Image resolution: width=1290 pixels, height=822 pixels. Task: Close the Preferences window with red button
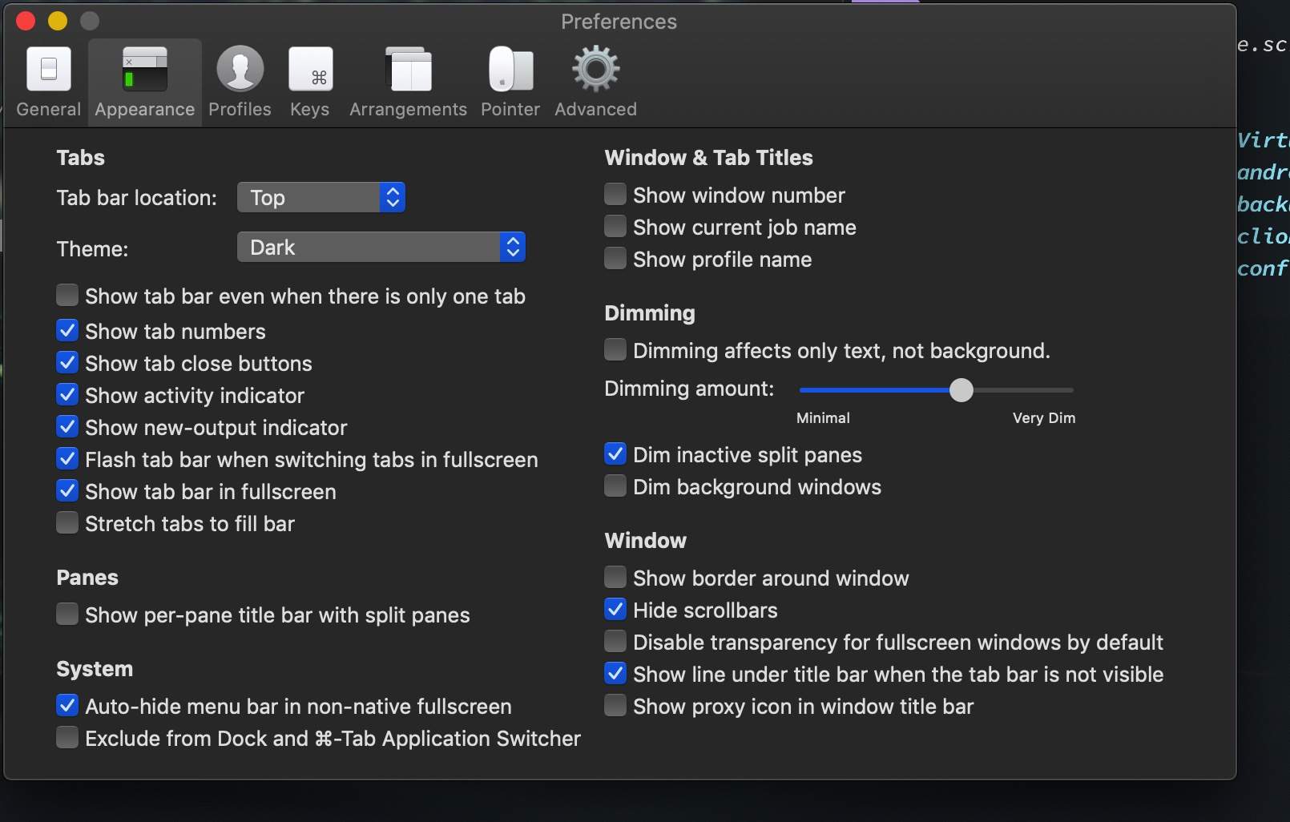pyautogui.click(x=26, y=21)
